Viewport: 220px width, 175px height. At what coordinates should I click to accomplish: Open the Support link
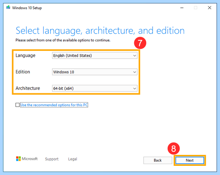(x=52, y=159)
